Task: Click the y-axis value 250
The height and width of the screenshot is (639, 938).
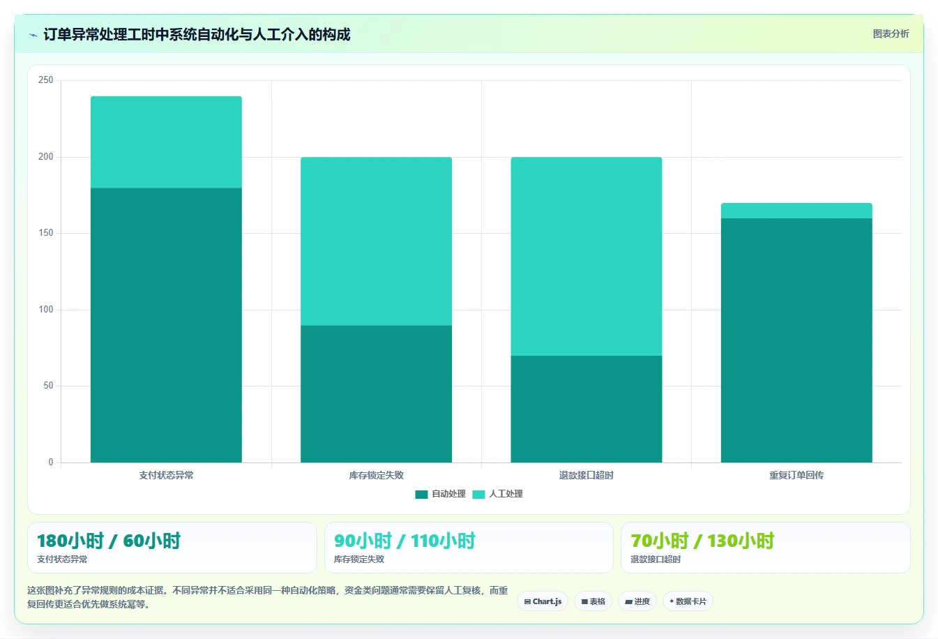Action: [x=46, y=80]
